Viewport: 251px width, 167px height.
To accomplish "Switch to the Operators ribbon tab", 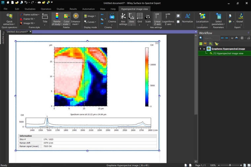I will (46, 9).
